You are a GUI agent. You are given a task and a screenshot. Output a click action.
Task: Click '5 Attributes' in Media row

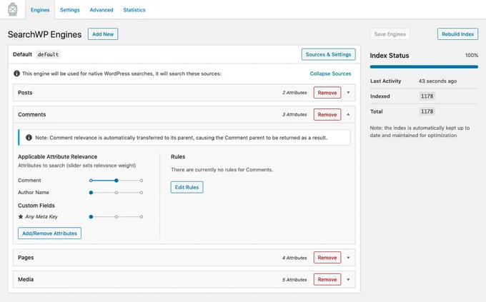click(x=294, y=279)
